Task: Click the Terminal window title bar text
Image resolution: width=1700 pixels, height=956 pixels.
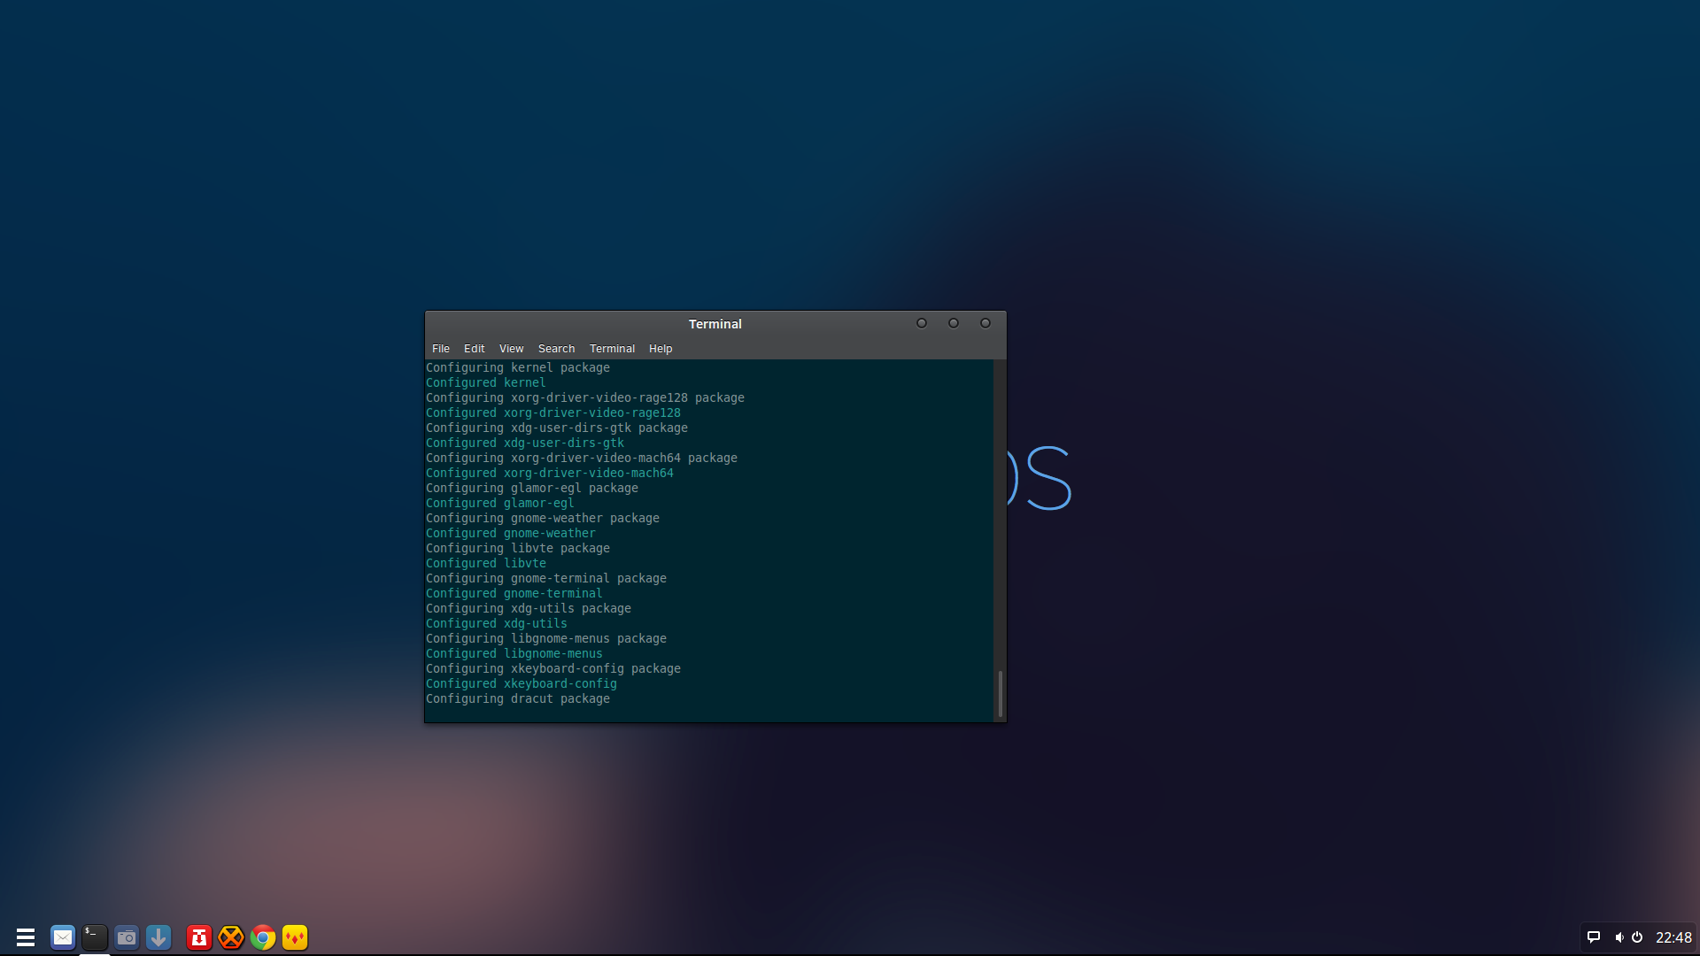Action: pyautogui.click(x=715, y=324)
